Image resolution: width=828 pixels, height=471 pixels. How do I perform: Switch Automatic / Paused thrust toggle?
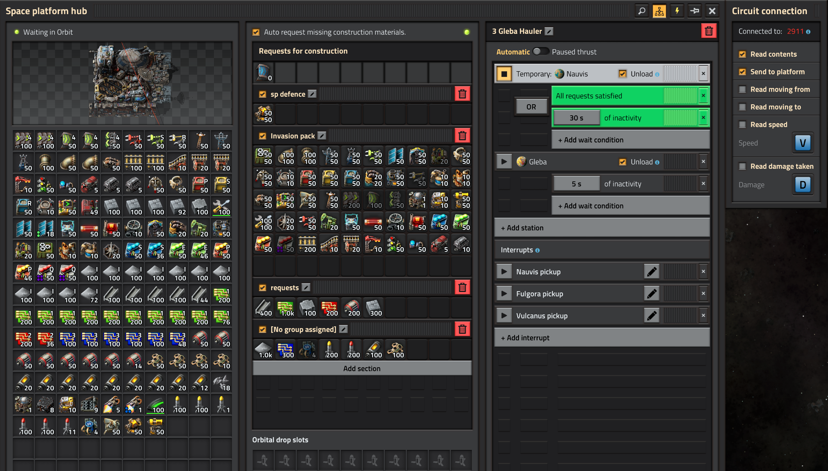click(x=541, y=51)
